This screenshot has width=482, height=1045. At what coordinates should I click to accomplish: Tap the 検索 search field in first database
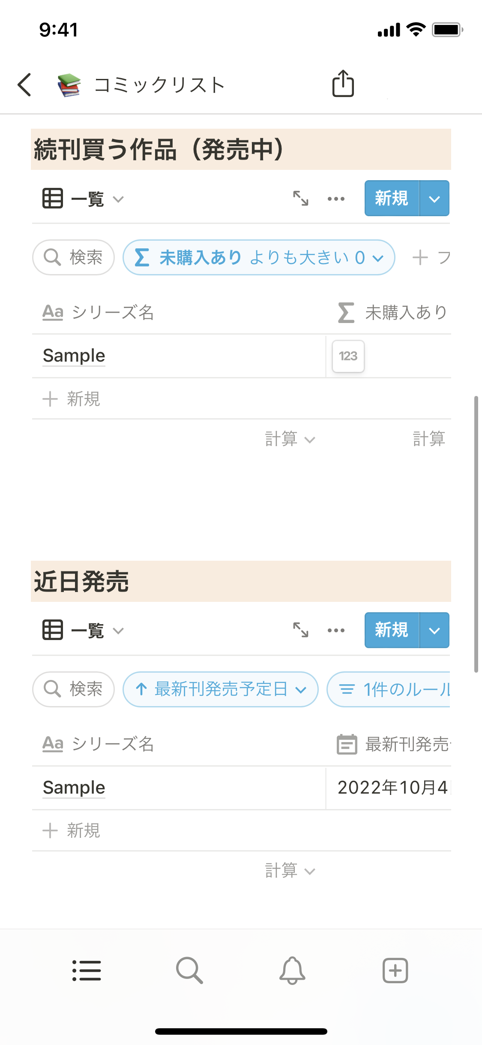coord(74,257)
